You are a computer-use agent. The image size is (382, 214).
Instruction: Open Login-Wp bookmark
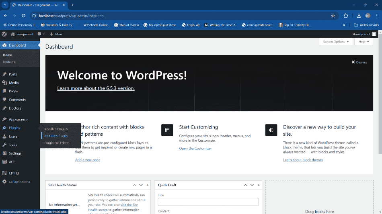[x=191, y=25]
